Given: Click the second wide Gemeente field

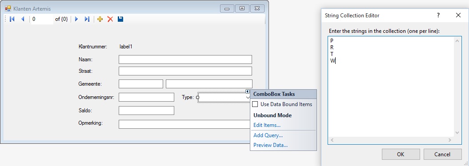Looking at the screenshot, I should pos(209,84).
